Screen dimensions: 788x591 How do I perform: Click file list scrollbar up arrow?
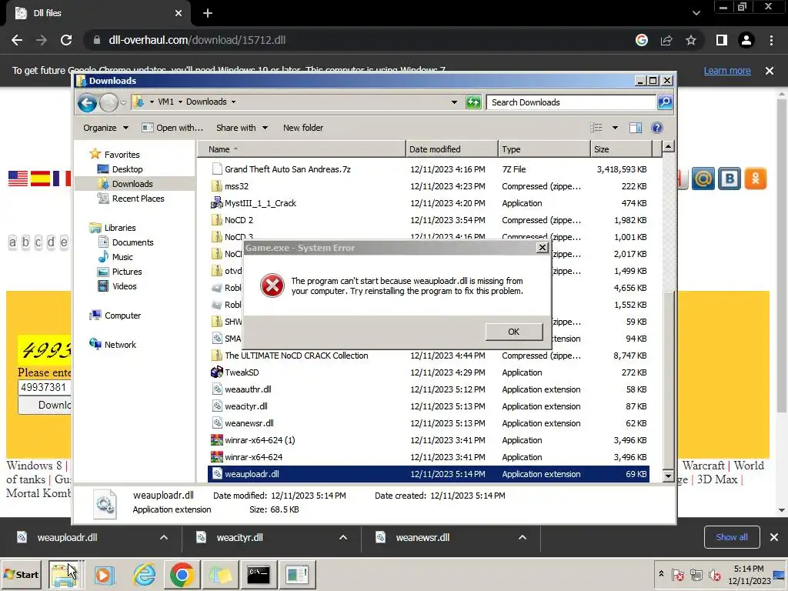pos(668,147)
